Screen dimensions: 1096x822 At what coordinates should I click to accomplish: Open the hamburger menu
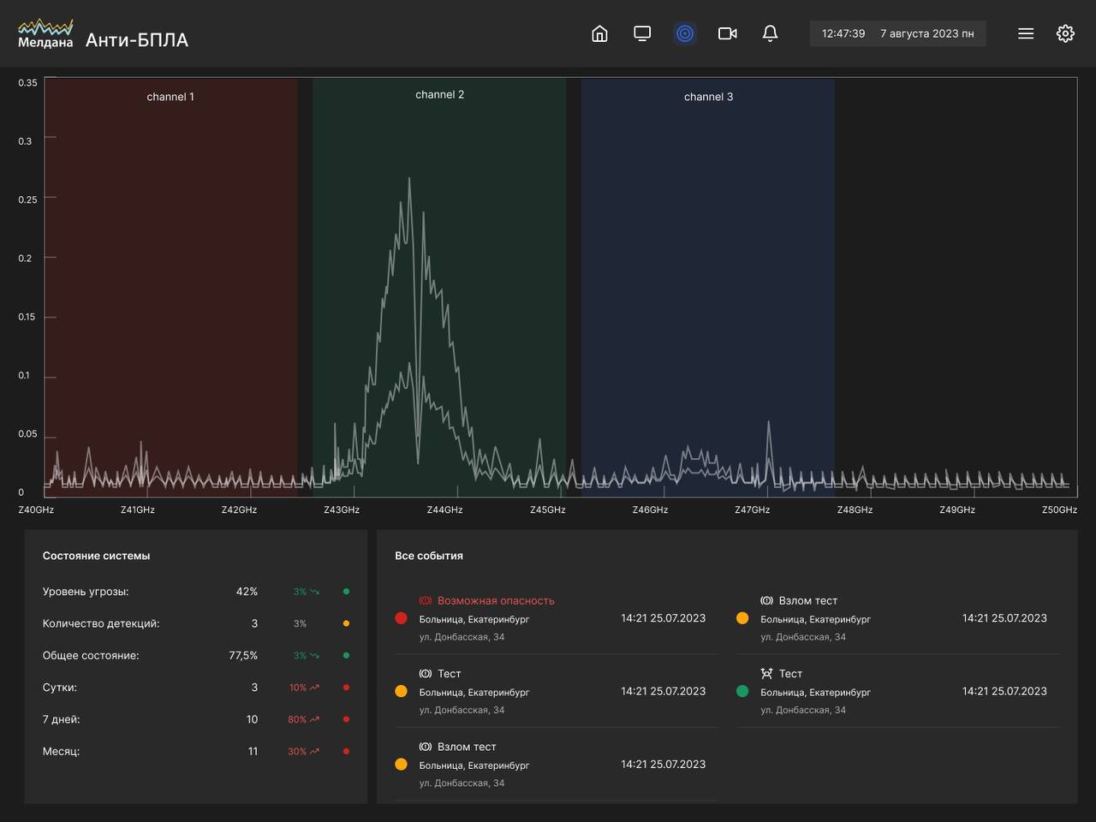(x=1026, y=33)
